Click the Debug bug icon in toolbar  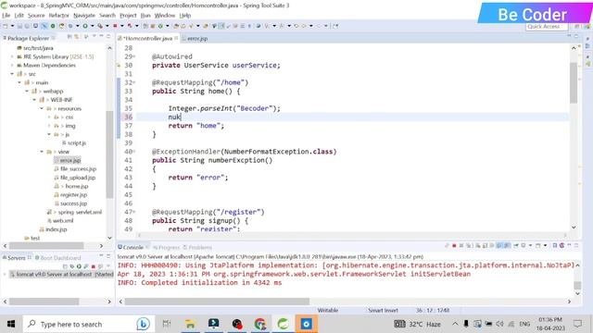(x=70, y=26)
